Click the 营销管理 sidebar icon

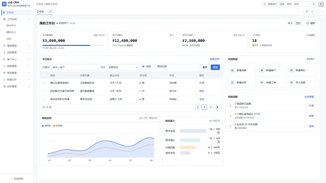[4, 46]
